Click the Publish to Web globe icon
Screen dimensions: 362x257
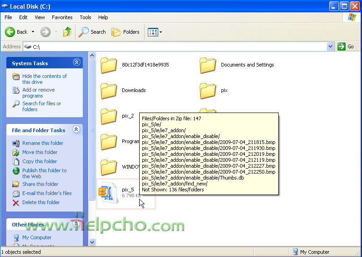tap(16, 171)
